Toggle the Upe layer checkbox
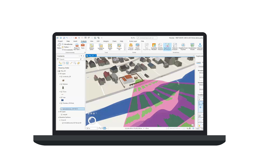The image size is (262, 147). [x=62, y=97]
